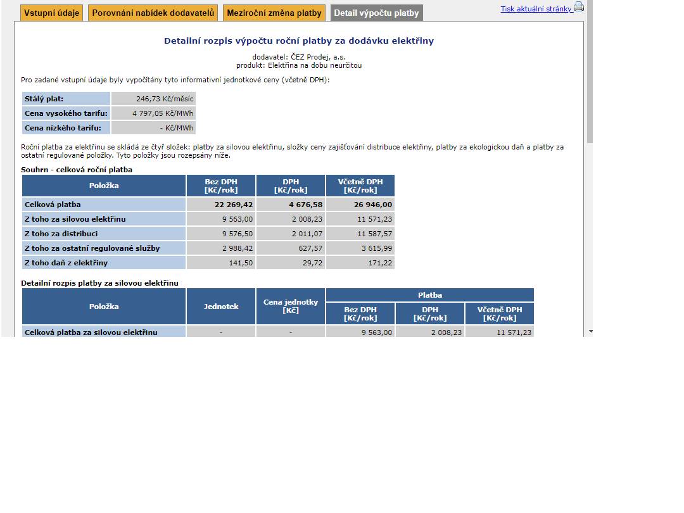Select the page heading Detailní rozpis výpočtu

pos(299,41)
